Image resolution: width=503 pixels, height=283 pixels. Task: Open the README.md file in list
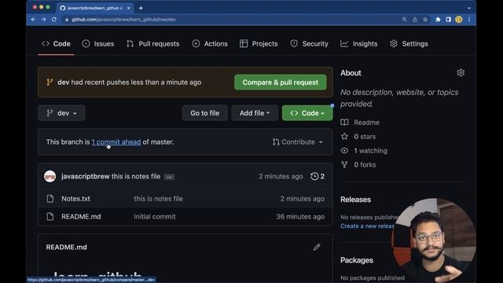(x=81, y=217)
